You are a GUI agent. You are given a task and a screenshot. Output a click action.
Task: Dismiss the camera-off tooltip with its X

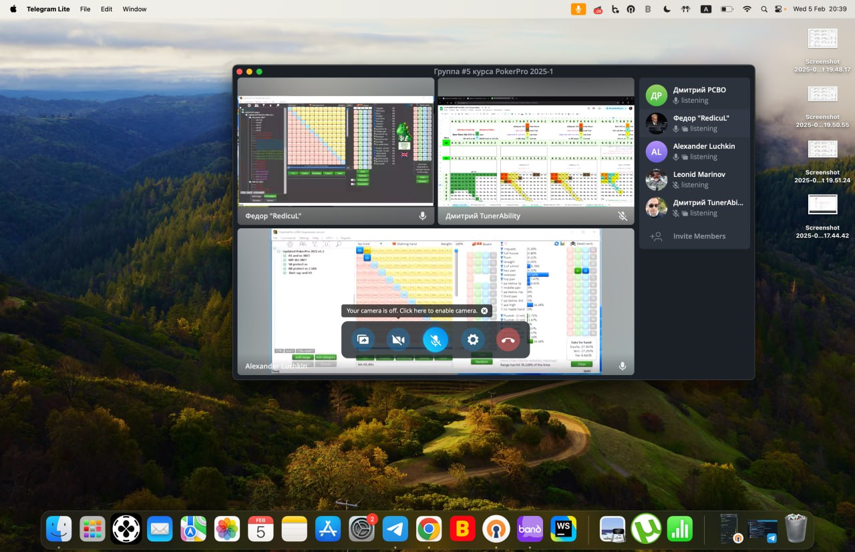click(484, 311)
